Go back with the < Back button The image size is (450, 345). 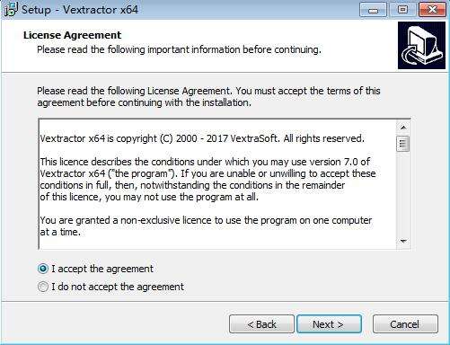pos(261,324)
